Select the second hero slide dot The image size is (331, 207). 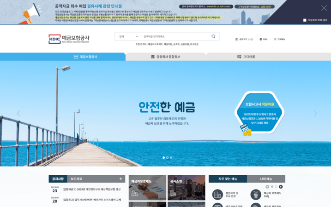click(168, 158)
